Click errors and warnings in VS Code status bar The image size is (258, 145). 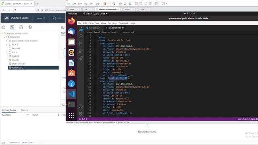(83, 119)
